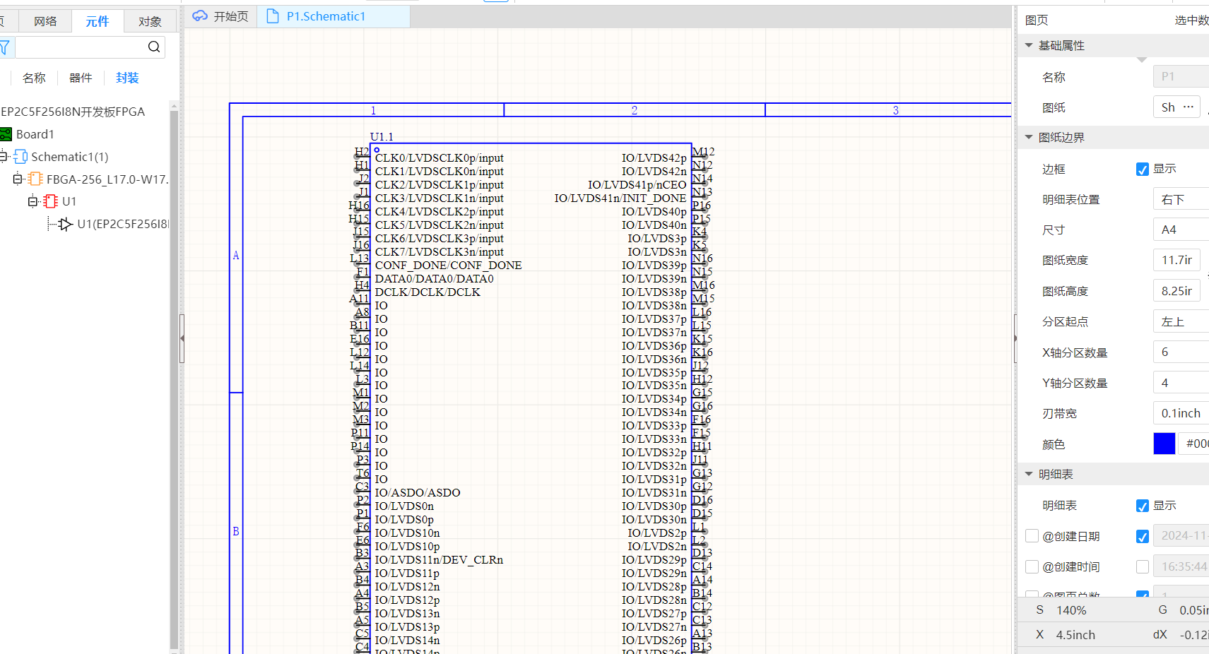The height and width of the screenshot is (654, 1209).
Task: Click the 名称 sort option
Action: [34, 78]
